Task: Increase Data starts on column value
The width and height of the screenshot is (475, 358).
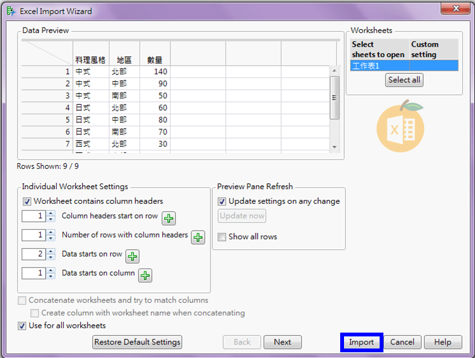Action: pyautogui.click(x=51, y=270)
